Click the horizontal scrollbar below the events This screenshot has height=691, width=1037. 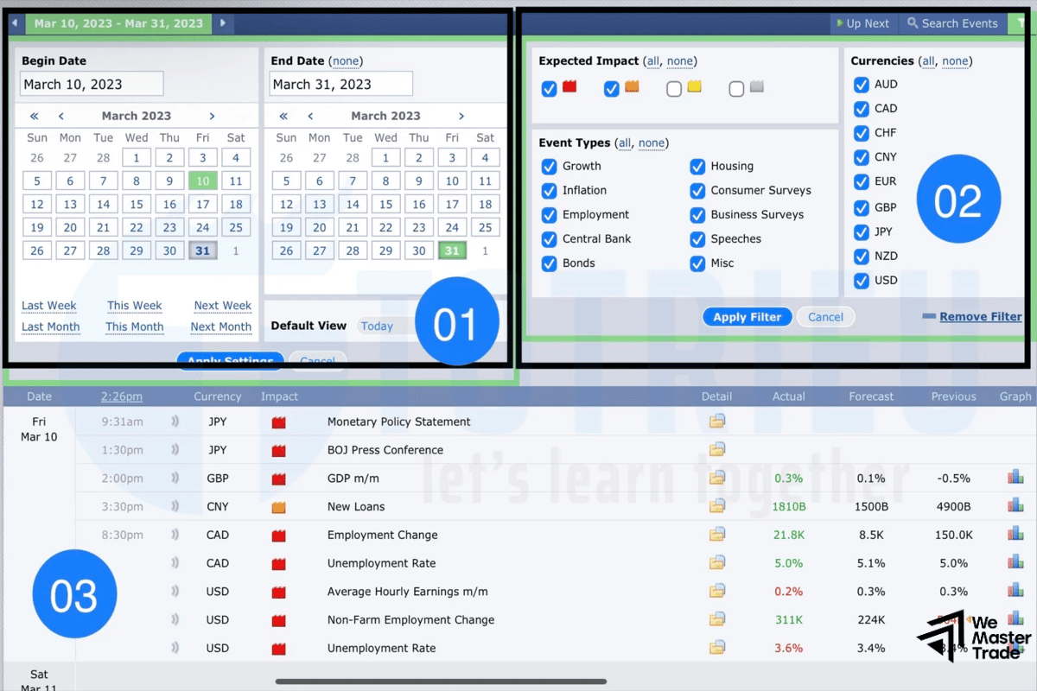point(441,680)
